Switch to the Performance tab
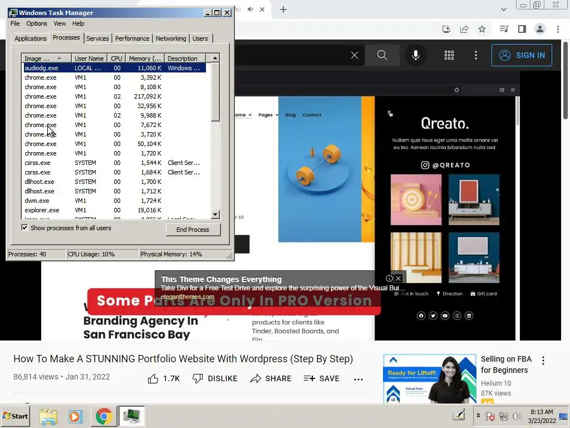Image resolution: width=570 pixels, height=428 pixels. pos(132,38)
